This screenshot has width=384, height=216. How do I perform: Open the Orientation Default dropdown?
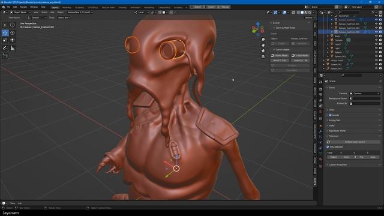[37, 17]
